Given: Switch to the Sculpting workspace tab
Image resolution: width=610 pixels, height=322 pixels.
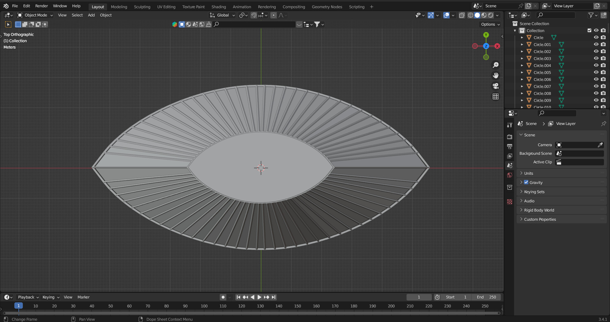Looking at the screenshot, I should coord(142,7).
